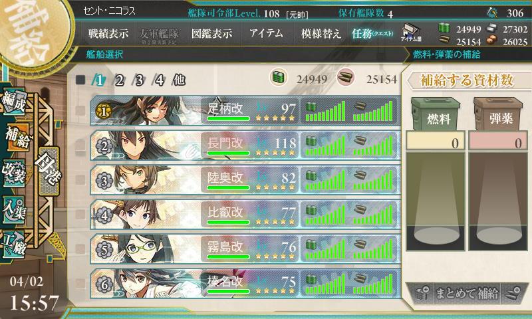Toggle the select-all fleet checkbox
The height and width of the screenshot is (319, 532).
click(x=80, y=80)
